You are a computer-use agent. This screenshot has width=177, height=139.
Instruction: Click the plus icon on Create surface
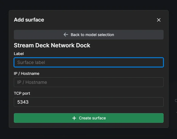pyautogui.click(x=74, y=118)
